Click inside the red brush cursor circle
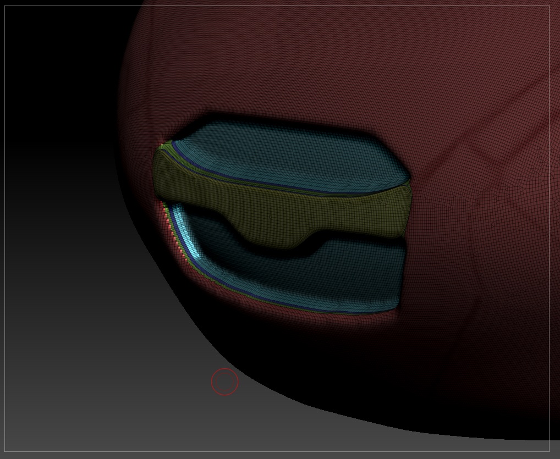This screenshot has height=459, width=560. tap(224, 381)
